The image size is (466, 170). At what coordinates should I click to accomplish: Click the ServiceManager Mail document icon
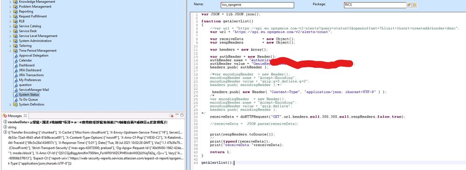[x=16, y=90]
